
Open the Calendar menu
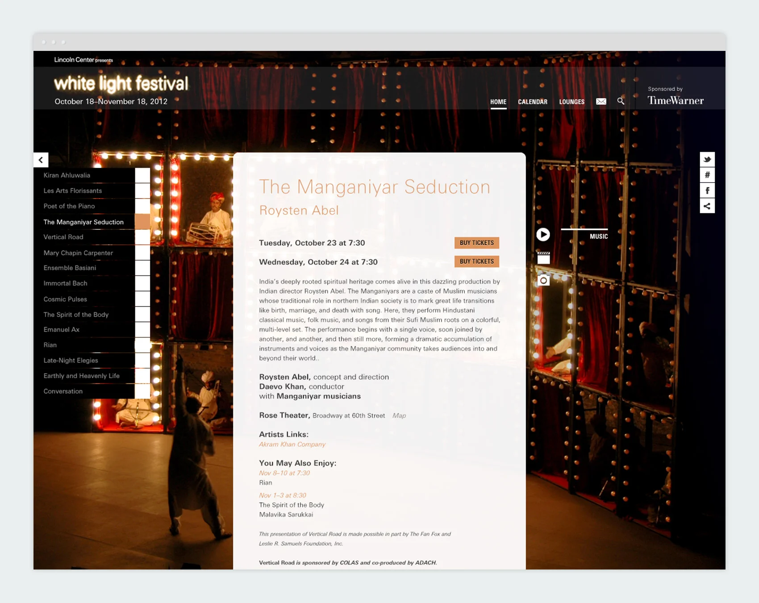tap(533, 102)
